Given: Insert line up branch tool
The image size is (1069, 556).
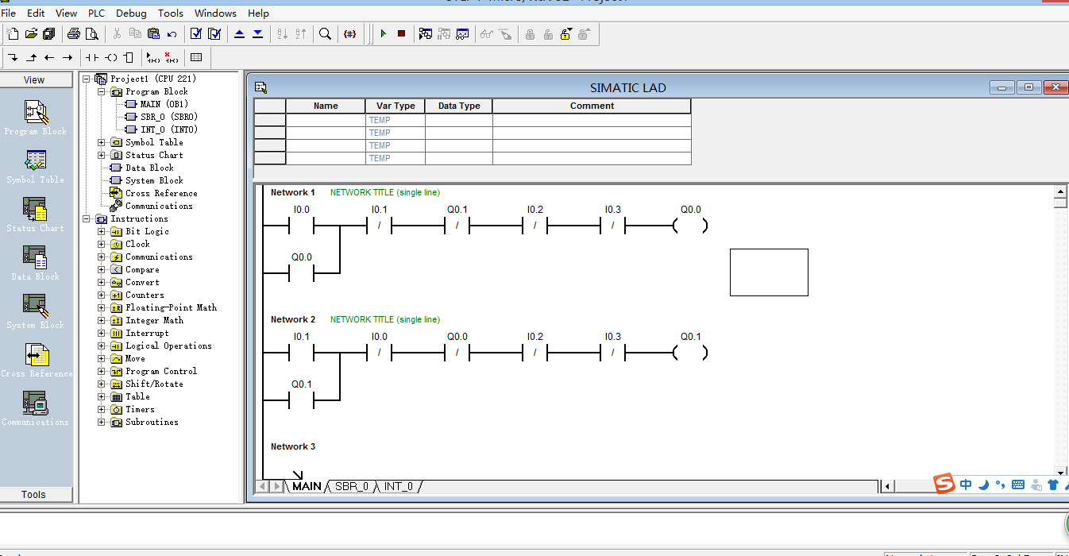Looking at the screenshot, I should coord(31,57).
